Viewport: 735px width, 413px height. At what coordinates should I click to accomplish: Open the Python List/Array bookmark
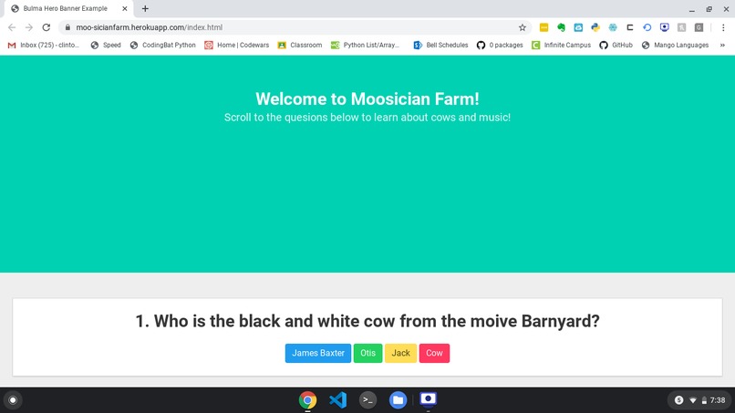(365, 45)
